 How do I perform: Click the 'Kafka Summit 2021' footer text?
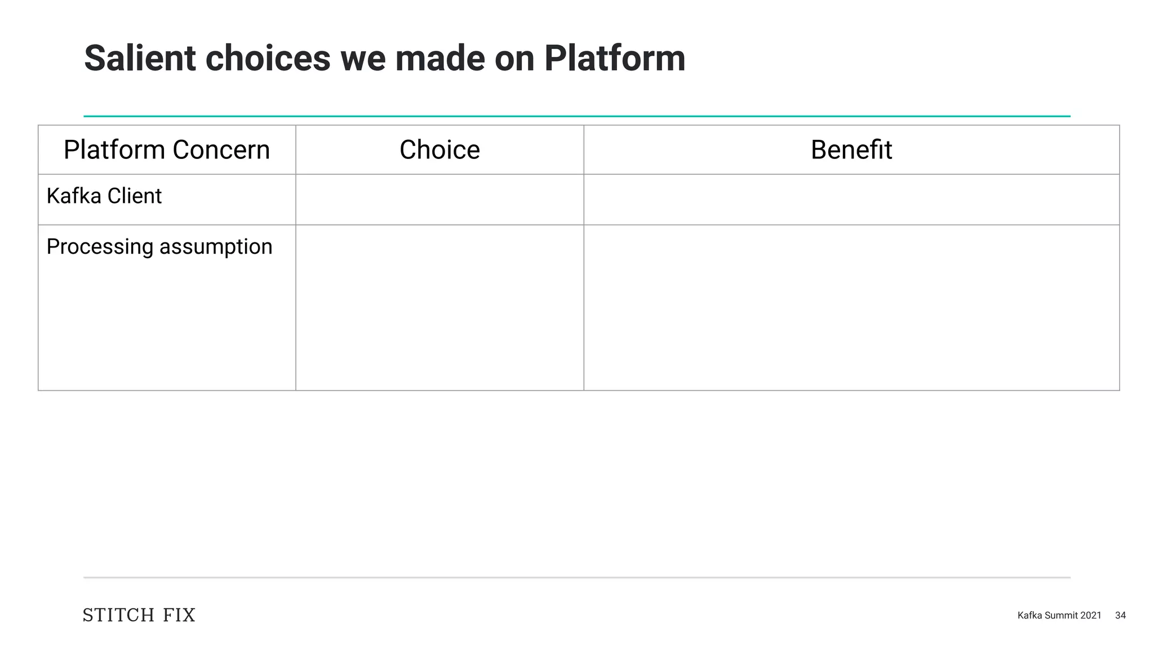pyautogui.click(x=1059, y=616)
